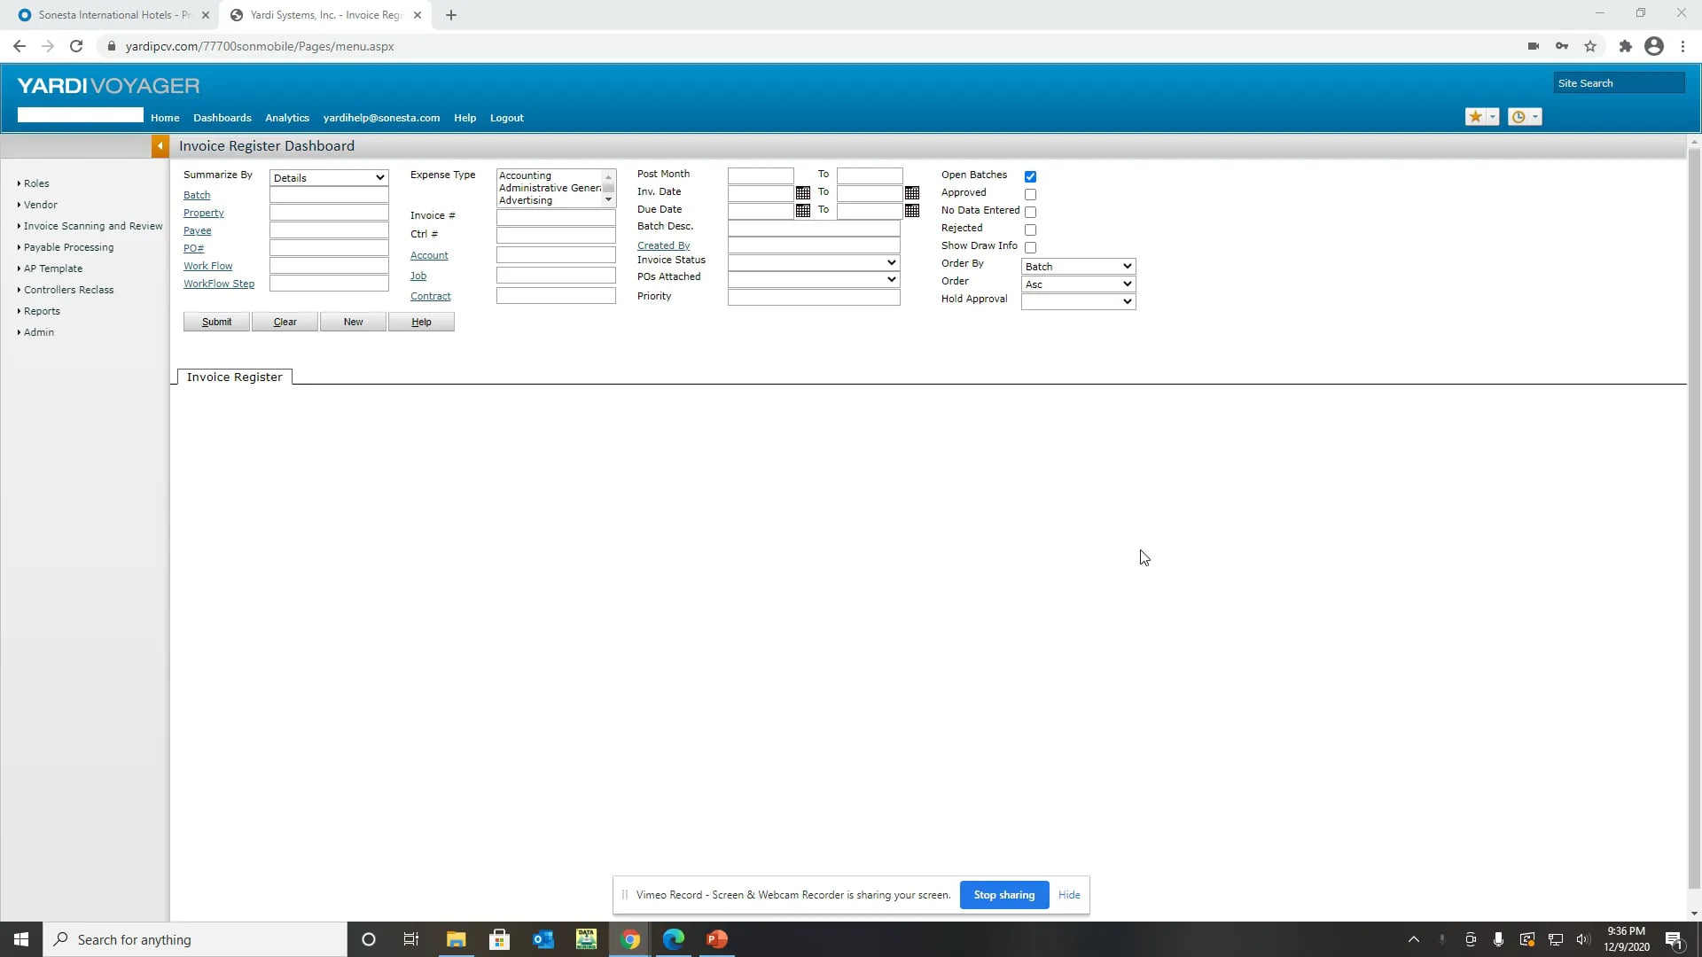The height and width of the screenshot is (957, 1702).
Task: Open the Inv. Date calendar picker
Action: click(x=802, y=192)
